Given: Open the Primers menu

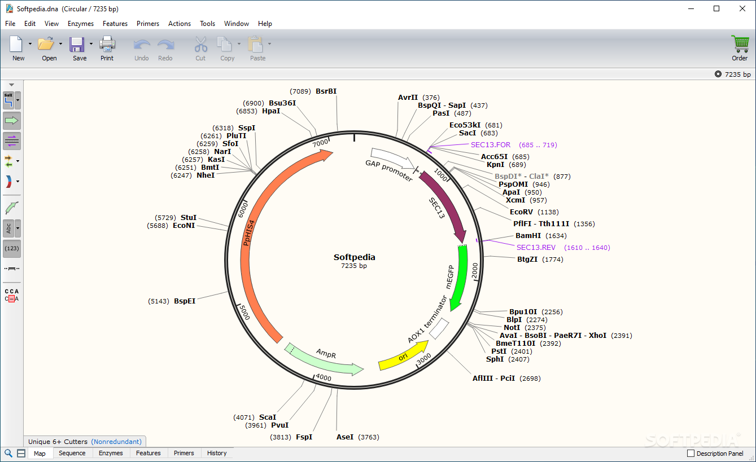Looking at the screenshot, I should [148, 24].
